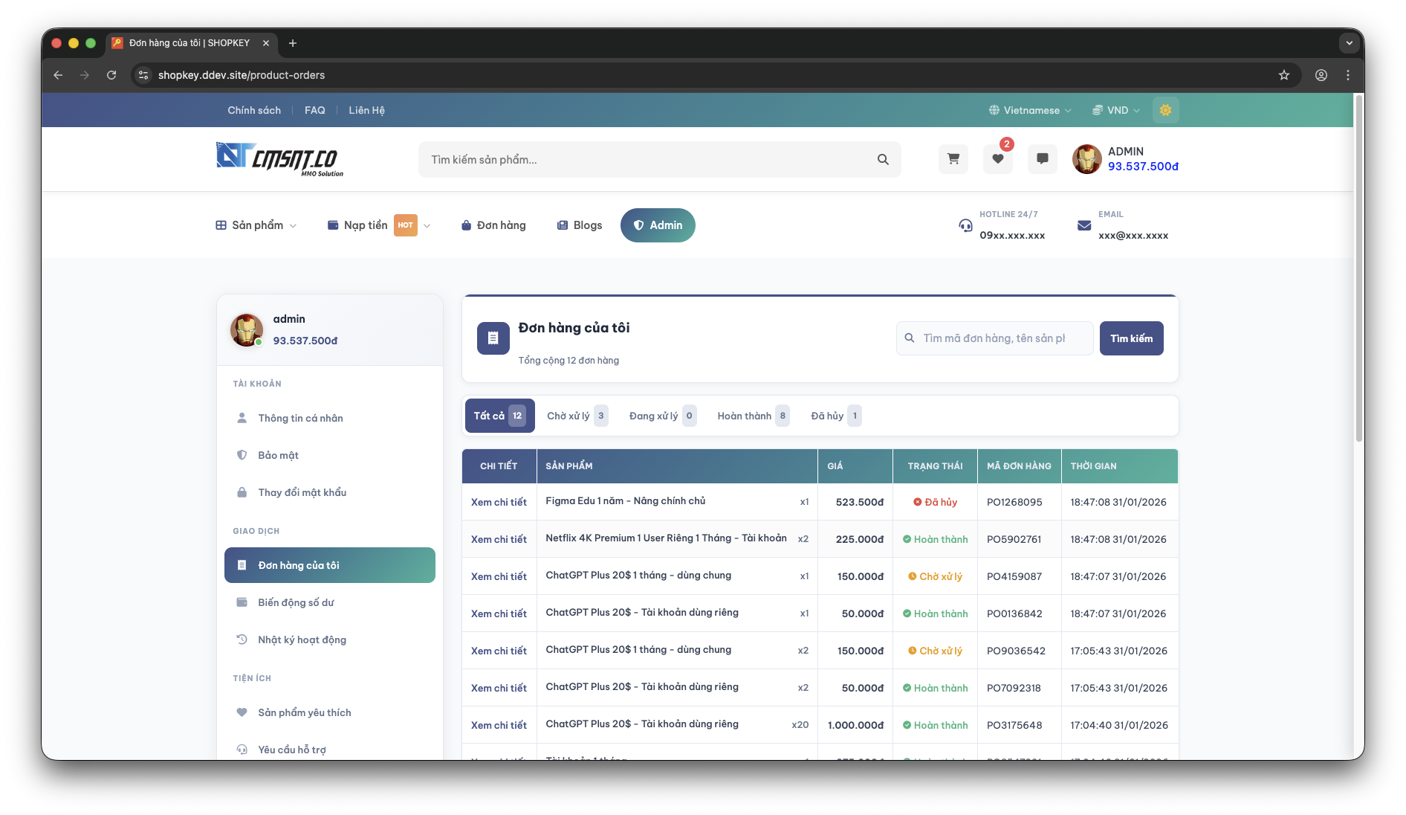Expand the Vietnamese language dropdown
Image resolution: width=1406 pixels, height=815 pixels.
click(1030, 110)
